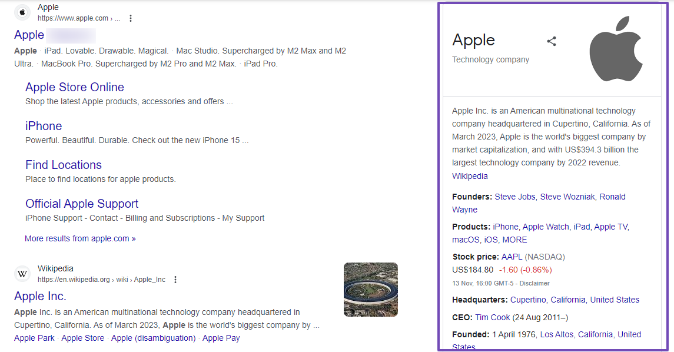Click Ronald Wayne founder link
This screenshot has height=352, width=674.
pyautogui.click(x=613, y=197)
